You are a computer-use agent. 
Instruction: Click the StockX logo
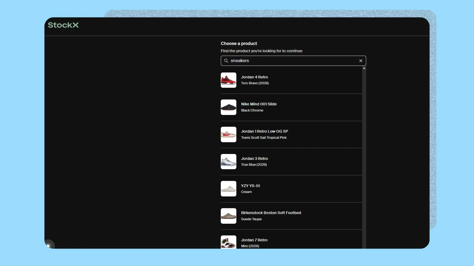63,25
